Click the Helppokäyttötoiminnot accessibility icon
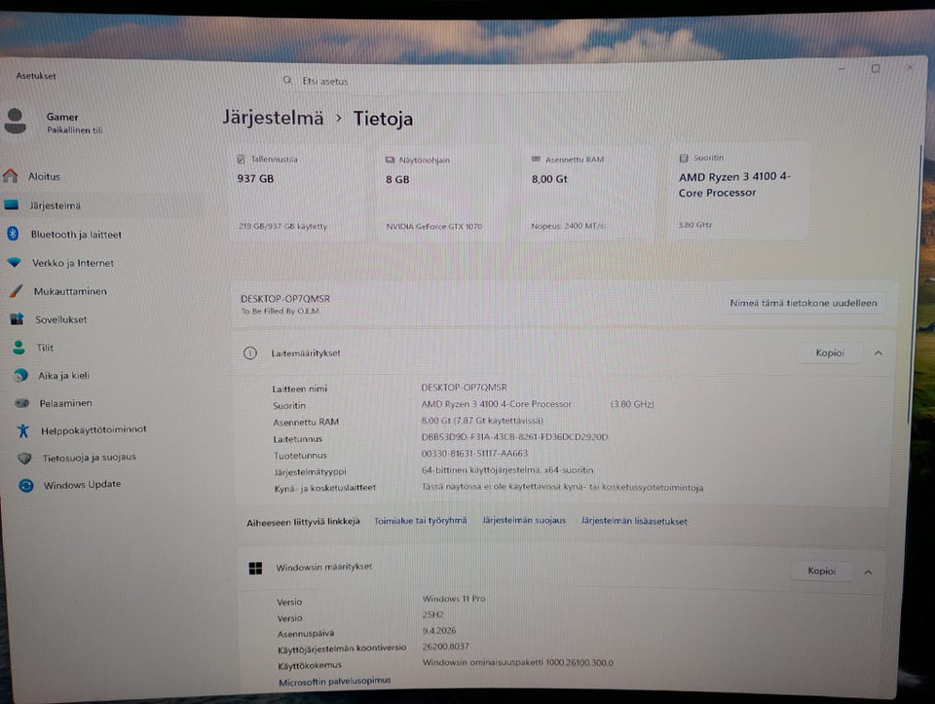 (23, 430)
